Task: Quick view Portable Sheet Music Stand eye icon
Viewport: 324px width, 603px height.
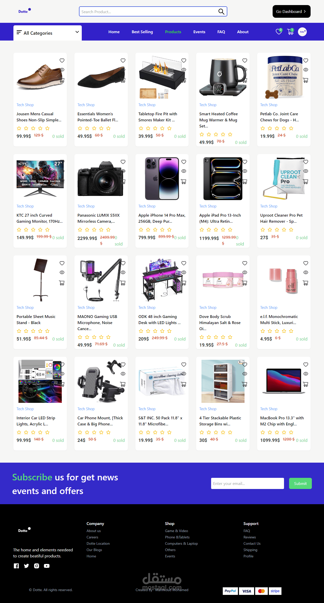Action: click(62, 272)
